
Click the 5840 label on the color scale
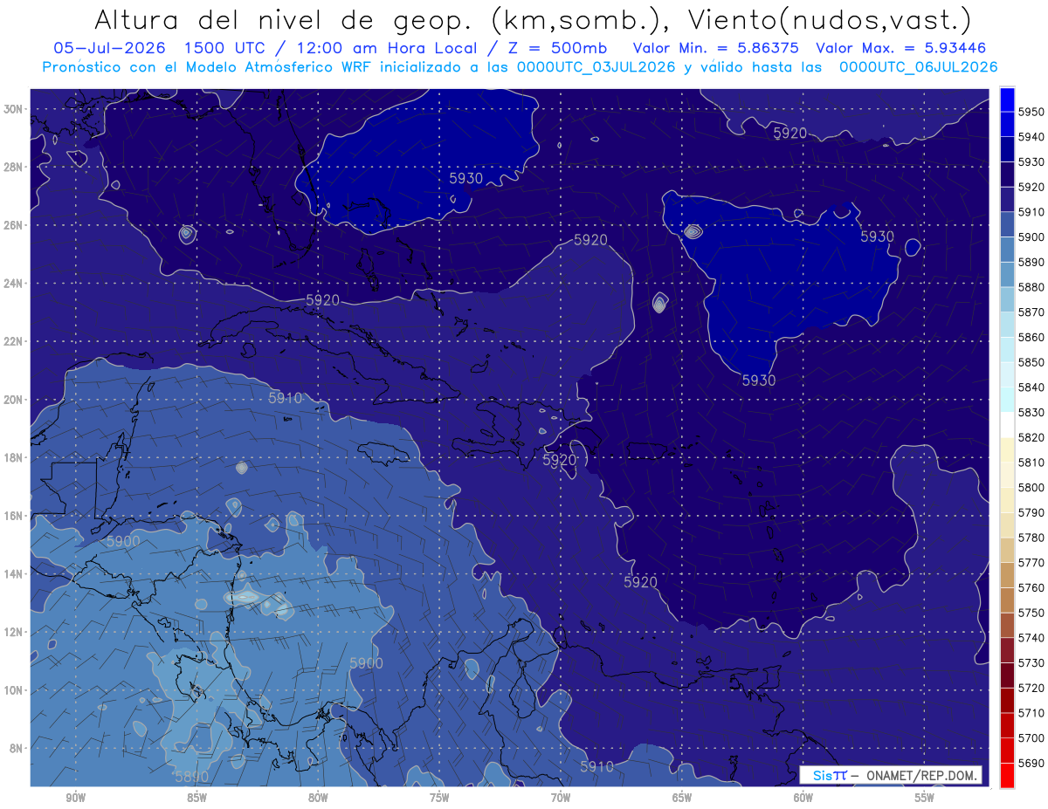click(1031, 387)
